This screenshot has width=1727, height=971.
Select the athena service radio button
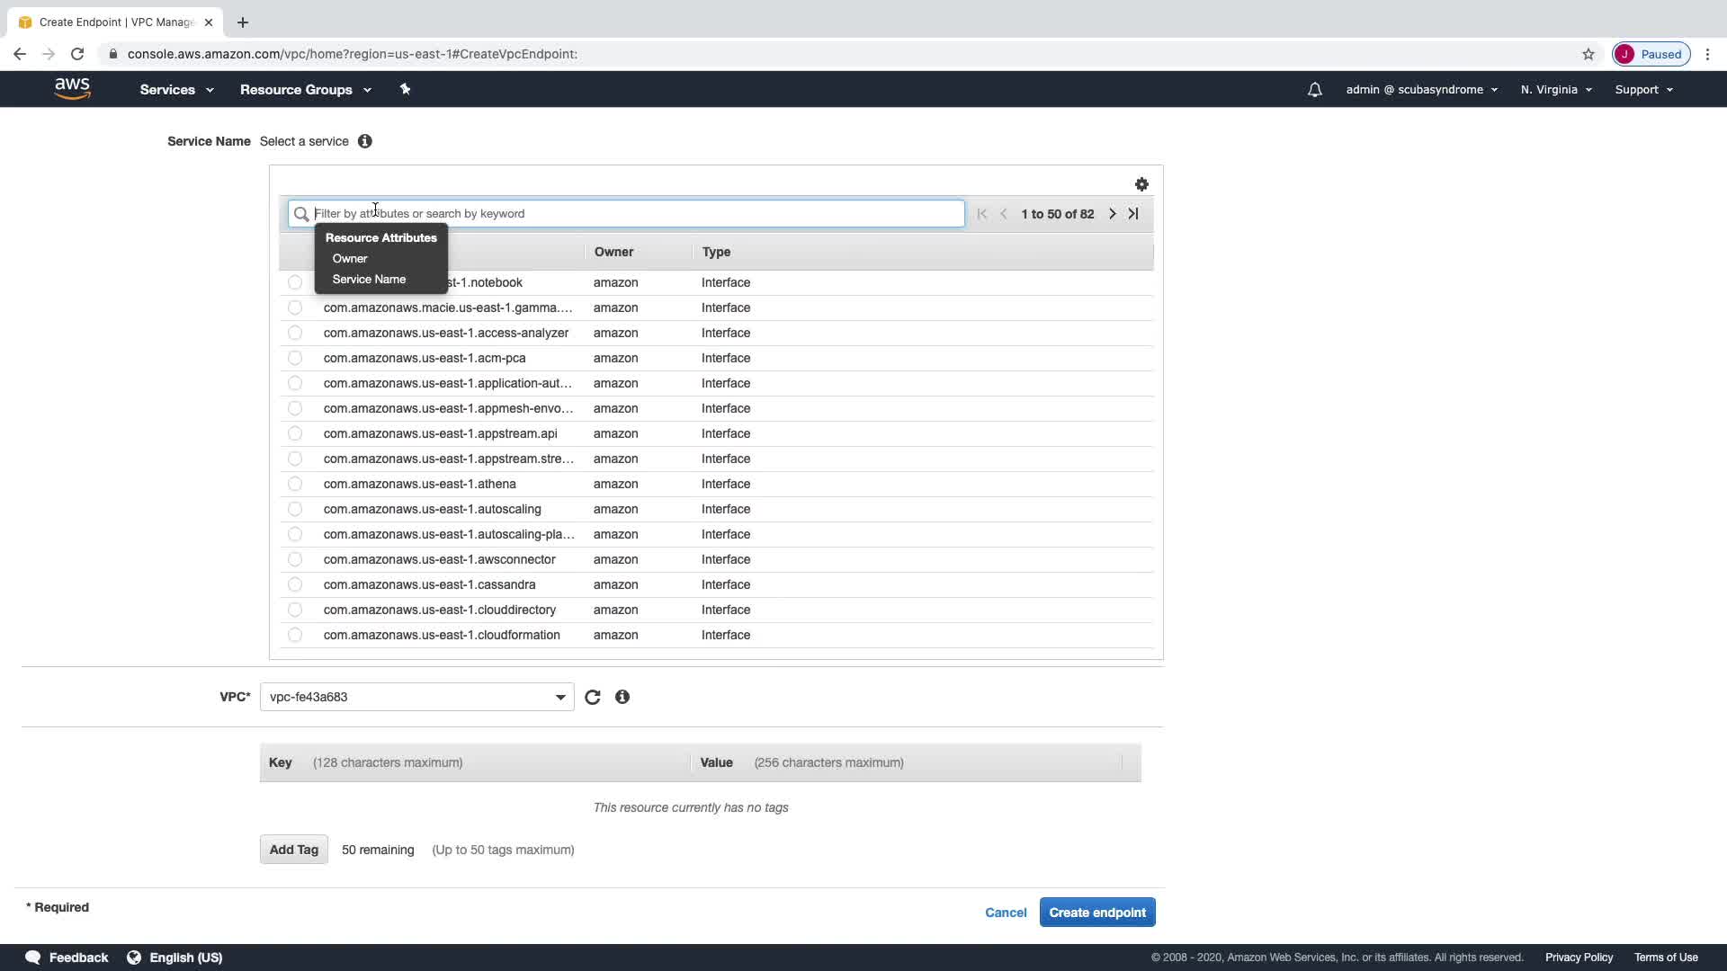coord(295,484)
